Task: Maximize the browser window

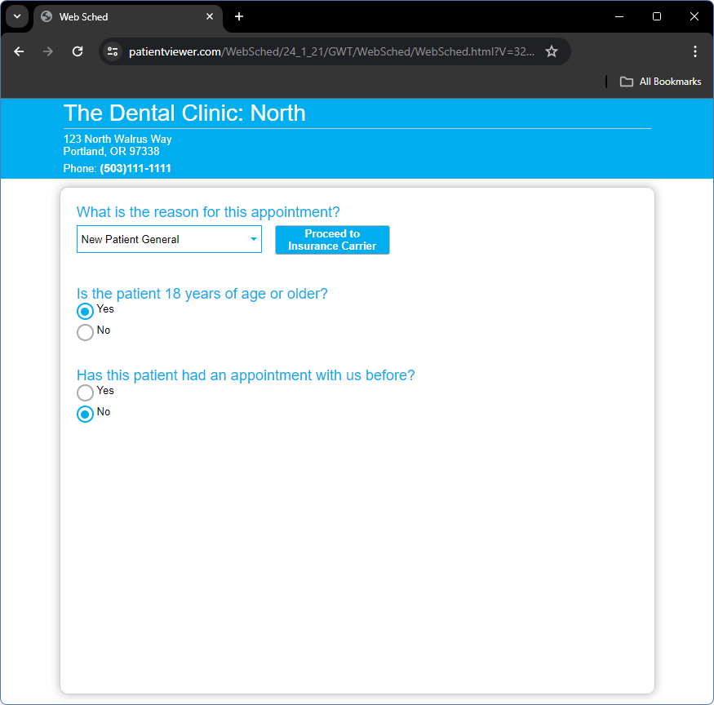Action: pyautogui.click(x=657, y=16)
